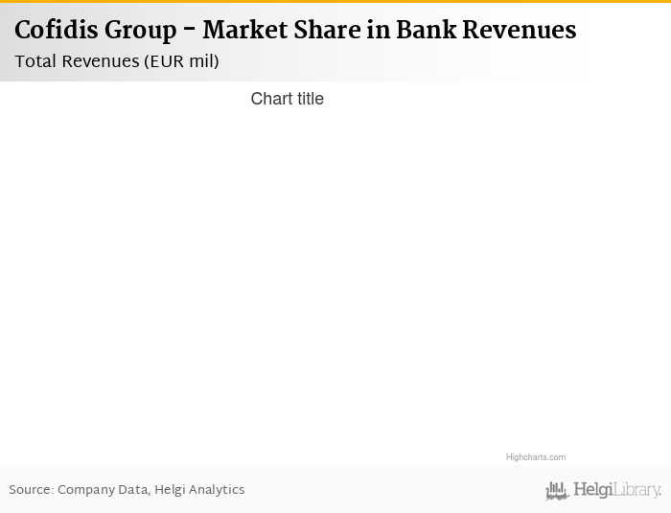This screenshot has width=671, height=513.
Task: Click the 'Source:' label in footer
Action: coord(31,490)
